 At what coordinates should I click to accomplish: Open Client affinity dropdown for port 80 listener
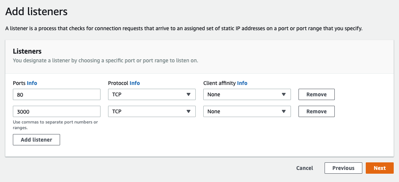tap(247, 94)
